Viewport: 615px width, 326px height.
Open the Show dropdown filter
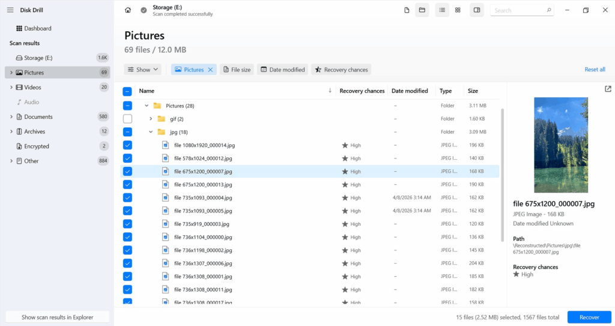click(143, 70)
